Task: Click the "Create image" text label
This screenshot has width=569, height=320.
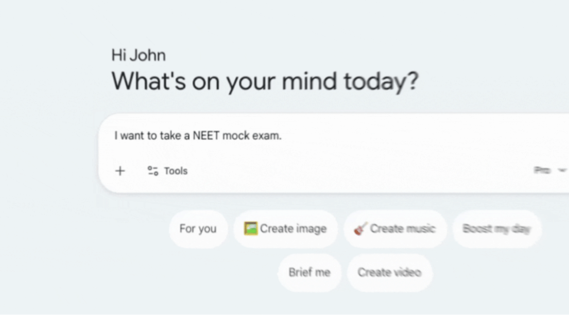Action: pos(293,229)
